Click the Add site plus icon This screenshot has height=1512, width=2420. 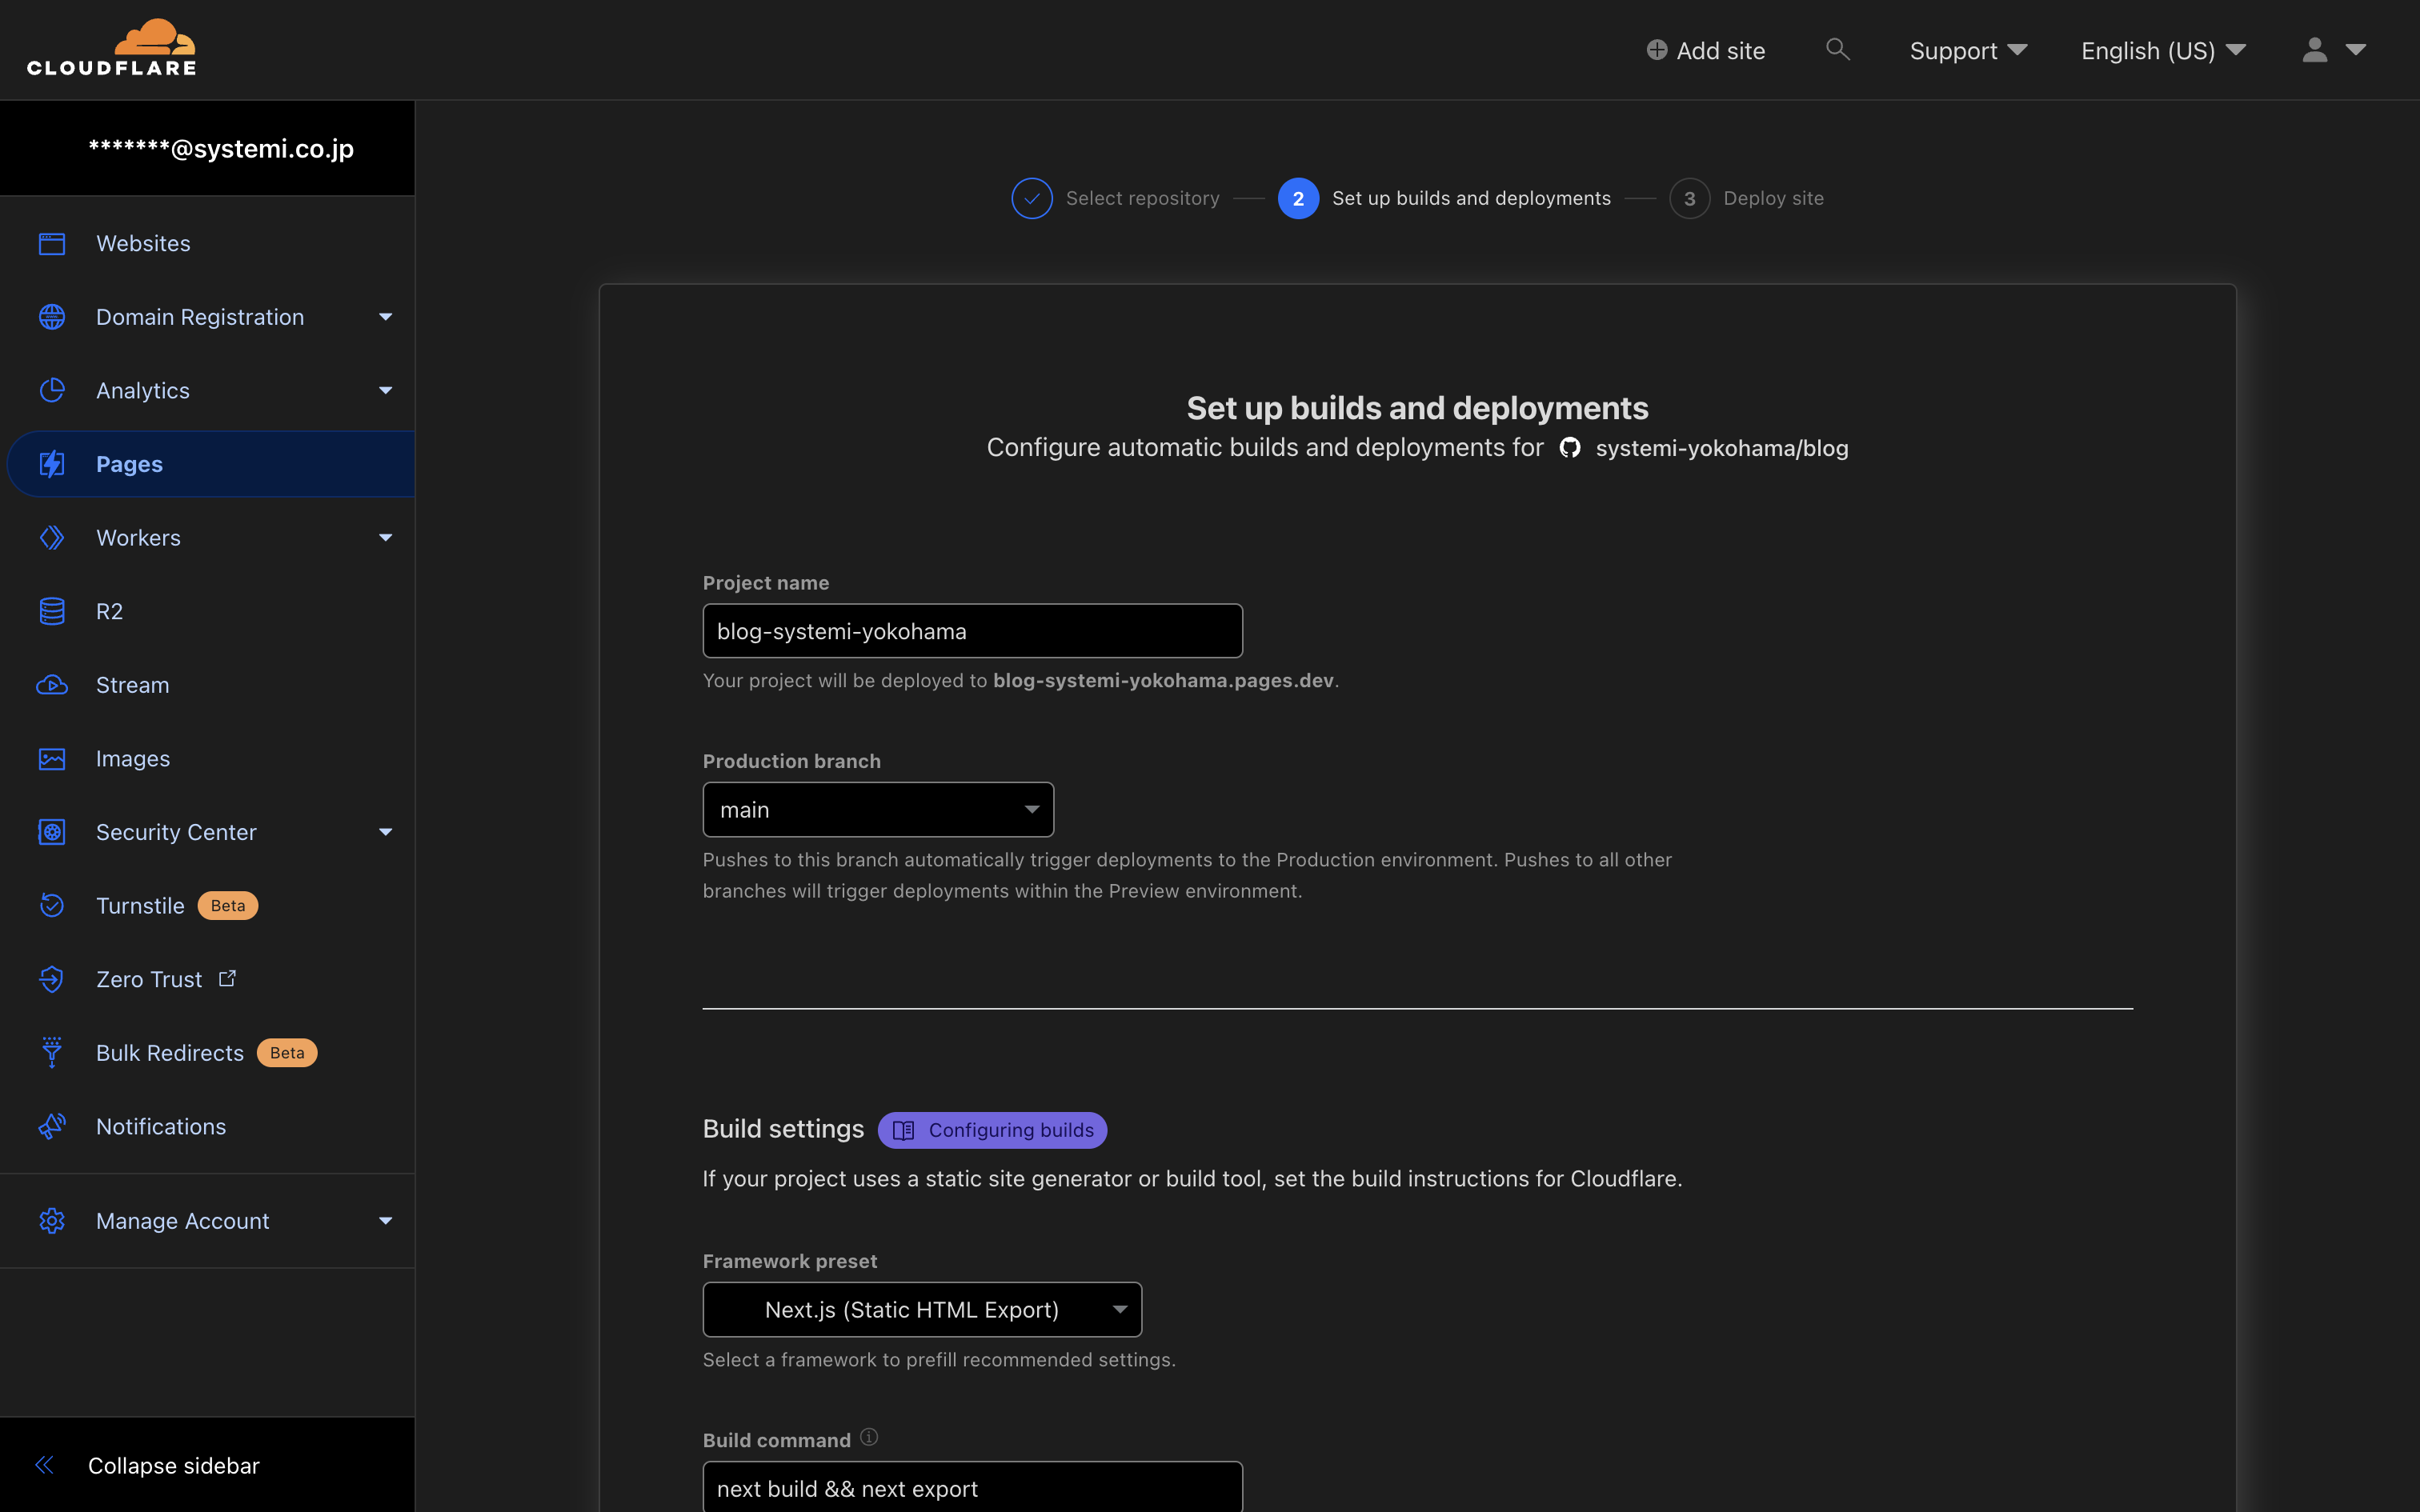[1656, 50]
